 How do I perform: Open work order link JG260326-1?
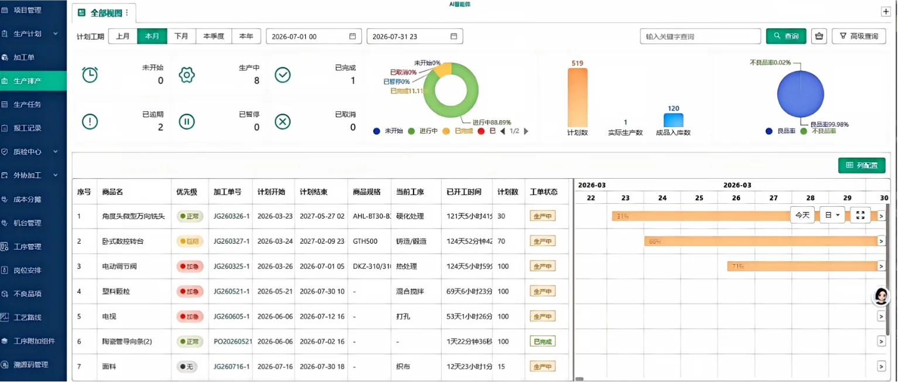(x=232, y=216)
